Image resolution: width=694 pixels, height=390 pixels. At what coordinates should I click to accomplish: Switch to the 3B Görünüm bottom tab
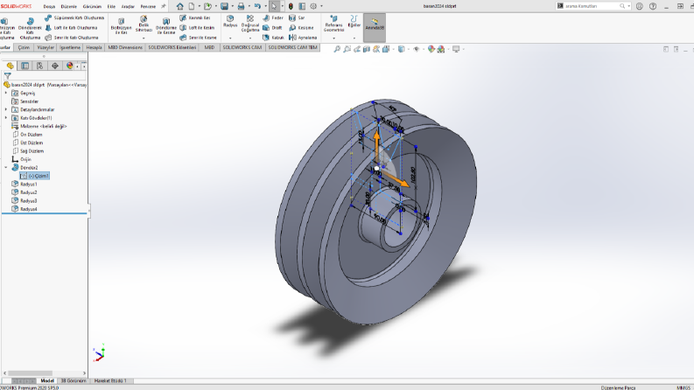(73, 380)
